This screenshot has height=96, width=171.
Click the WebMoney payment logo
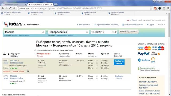144,60
